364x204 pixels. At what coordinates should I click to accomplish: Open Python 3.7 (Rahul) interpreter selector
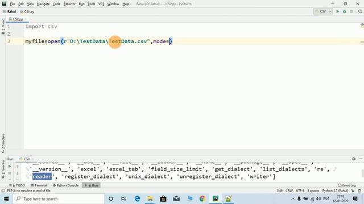point(335,191)
